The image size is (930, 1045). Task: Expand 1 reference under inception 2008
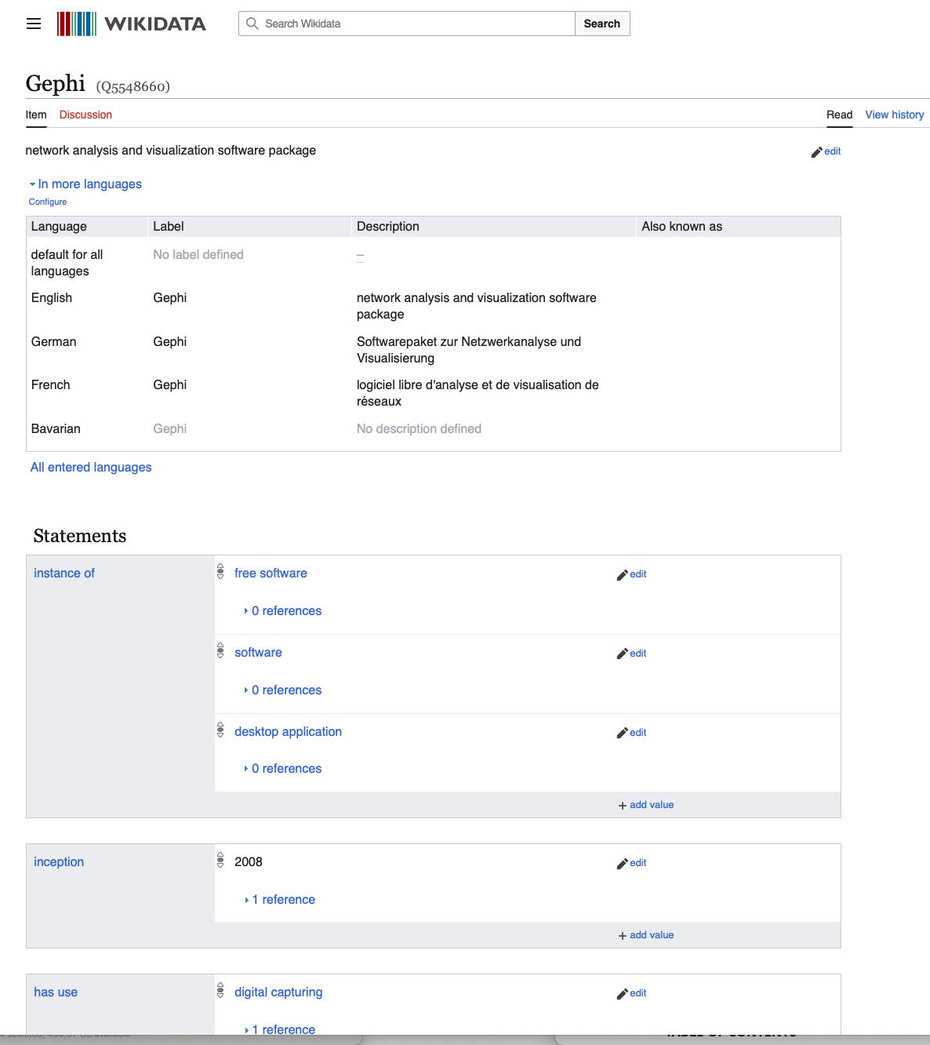tap(283, 900)
